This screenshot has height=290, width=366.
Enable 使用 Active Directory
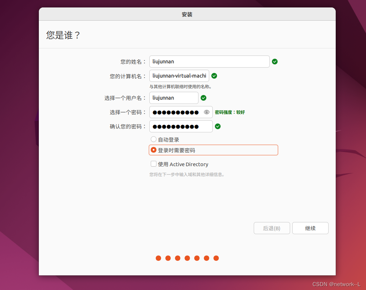click(153, 164)
